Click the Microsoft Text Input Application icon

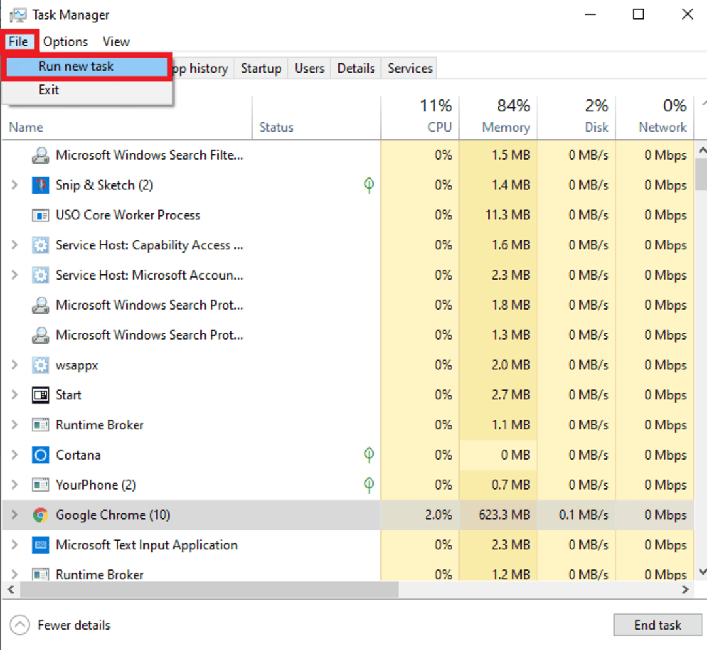pyautogui.click(x=41, y=545)
